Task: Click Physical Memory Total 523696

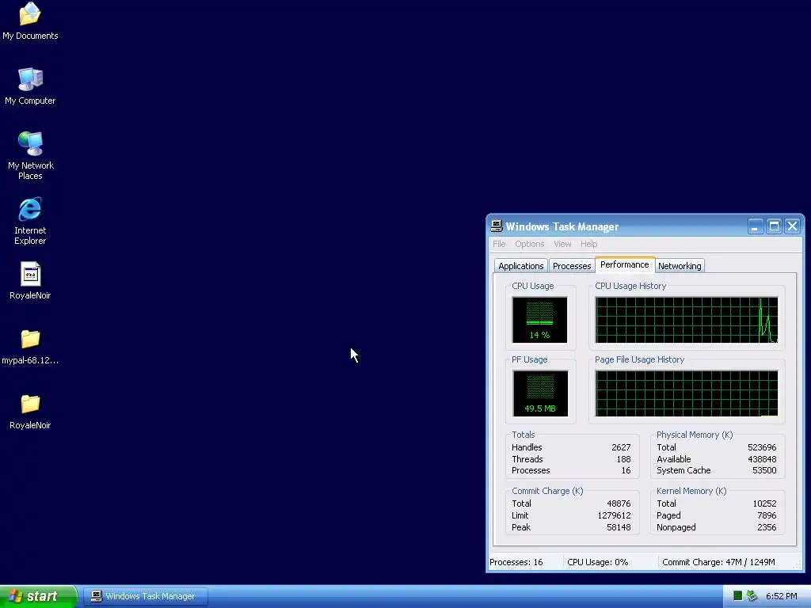Action: [x=762, y=447]
